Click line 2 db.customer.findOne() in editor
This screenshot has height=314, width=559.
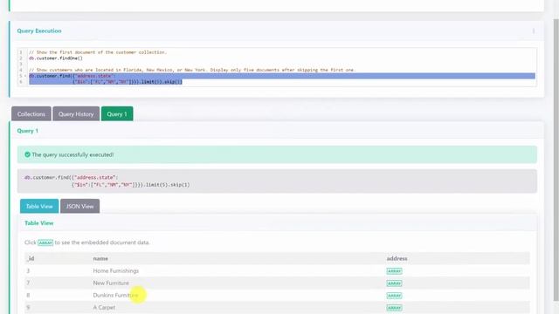click(x=56, y=58)
